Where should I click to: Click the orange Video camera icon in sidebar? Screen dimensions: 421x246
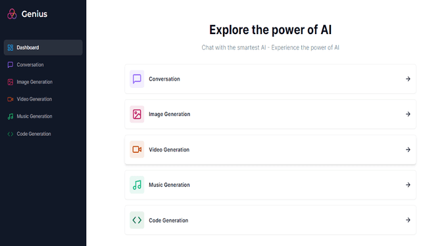pyautogui.click(x=11, y=99)
